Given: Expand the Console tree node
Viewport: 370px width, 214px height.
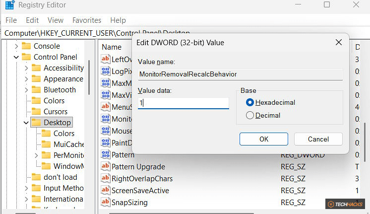Looking at the screenshot, I should click(16, 46).
